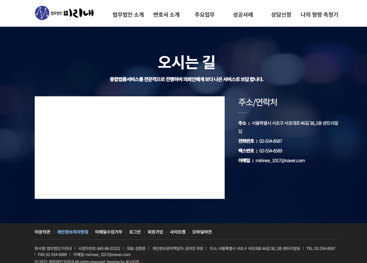Open the 상담신청 menu item
This screenshot has width=367, height=263.
pyautogui.click(x=281, y=15)
